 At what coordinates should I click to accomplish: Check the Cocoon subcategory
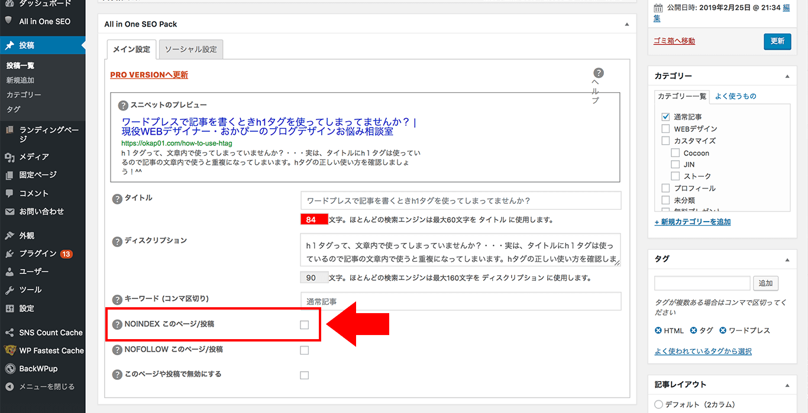[675, 152]
